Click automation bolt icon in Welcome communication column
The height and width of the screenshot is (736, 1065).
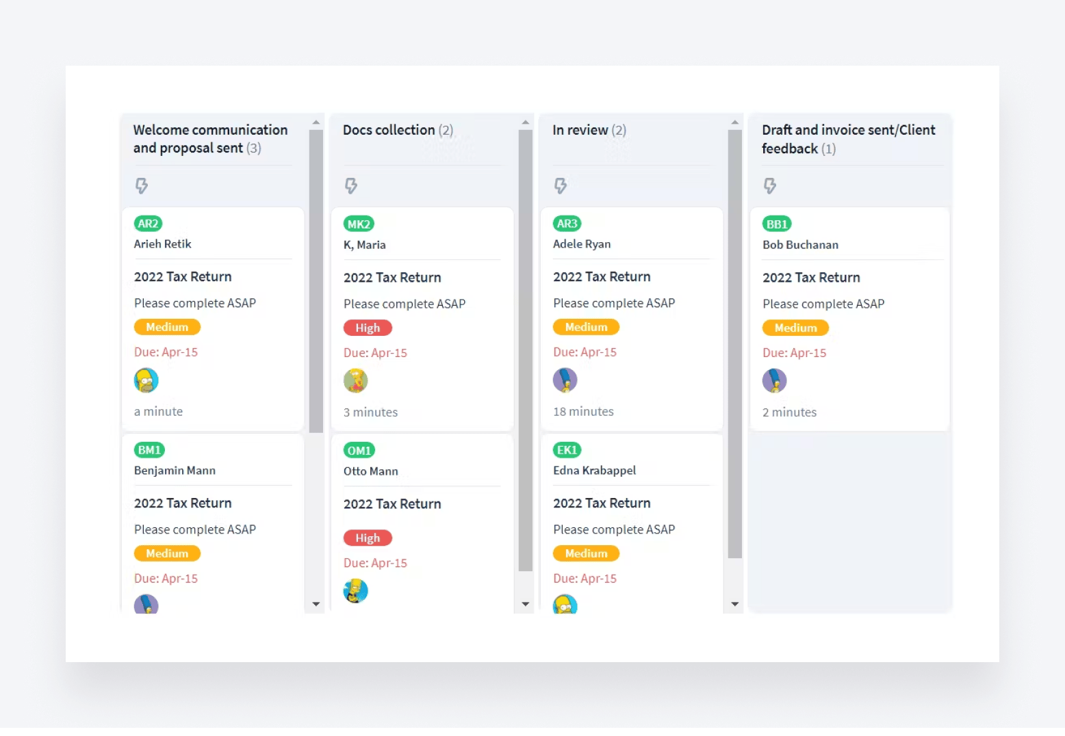(142, 185)
